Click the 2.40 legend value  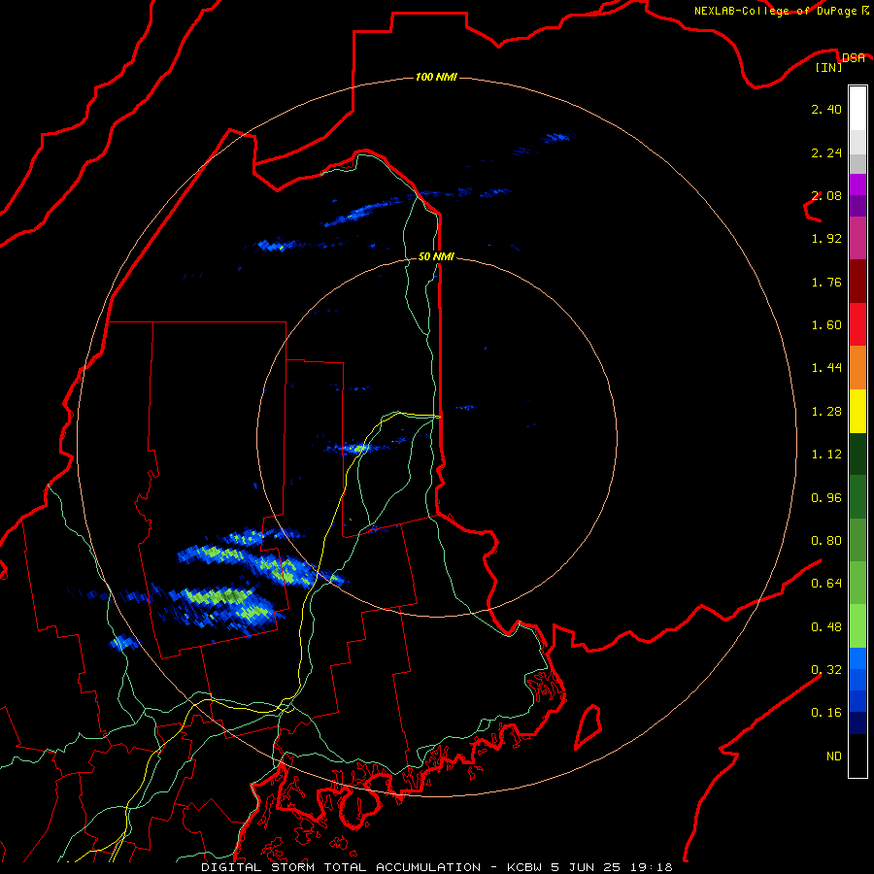tap(826, 109)
